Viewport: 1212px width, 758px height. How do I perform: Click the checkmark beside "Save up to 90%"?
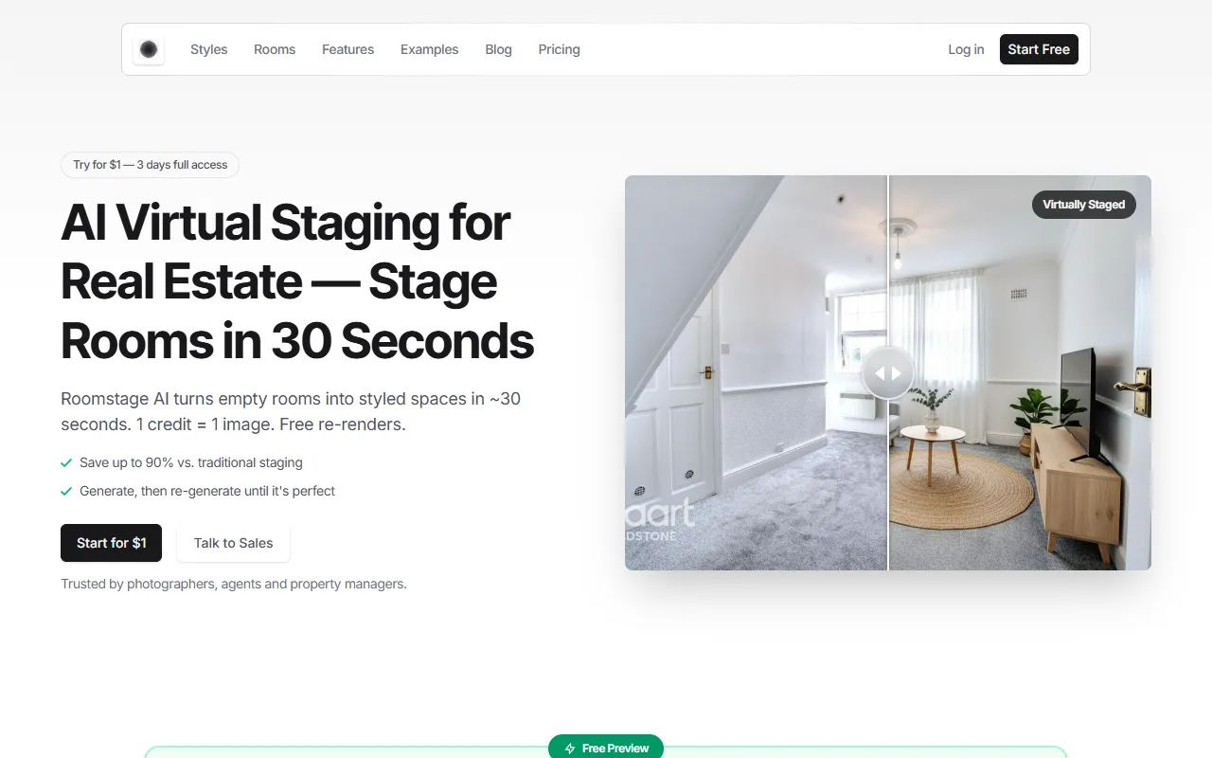pyautogui.click(x=66, y=463)
